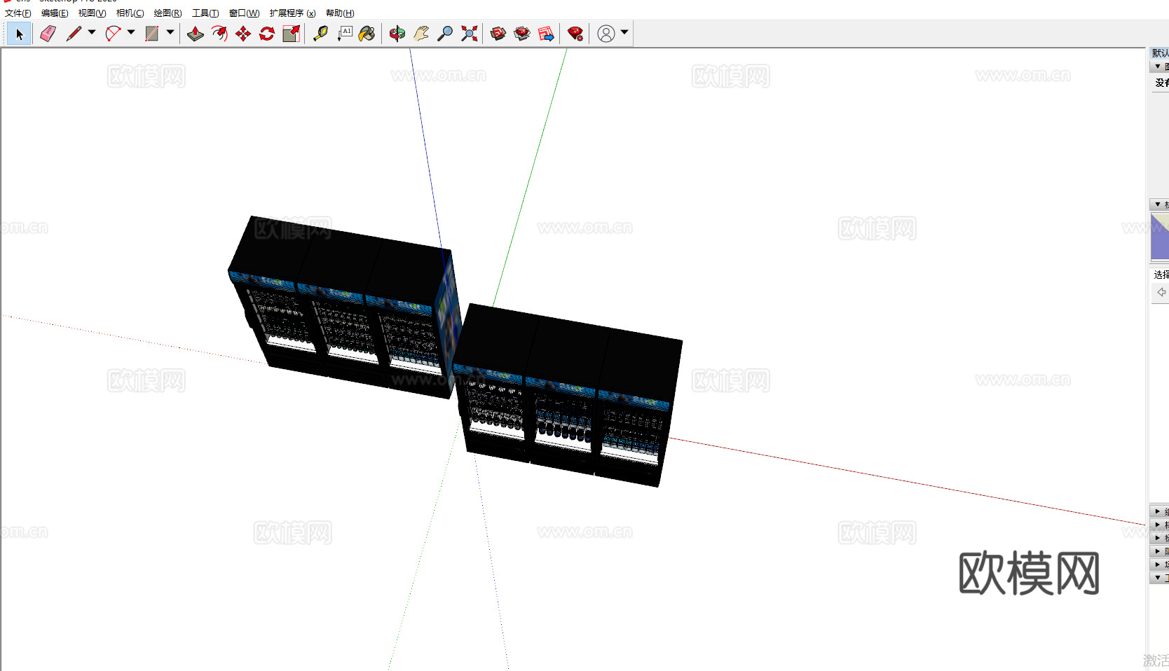Open the Arc tool dropdown arrow
This screenshot has height=671, width=1169.
pos(131,32)
